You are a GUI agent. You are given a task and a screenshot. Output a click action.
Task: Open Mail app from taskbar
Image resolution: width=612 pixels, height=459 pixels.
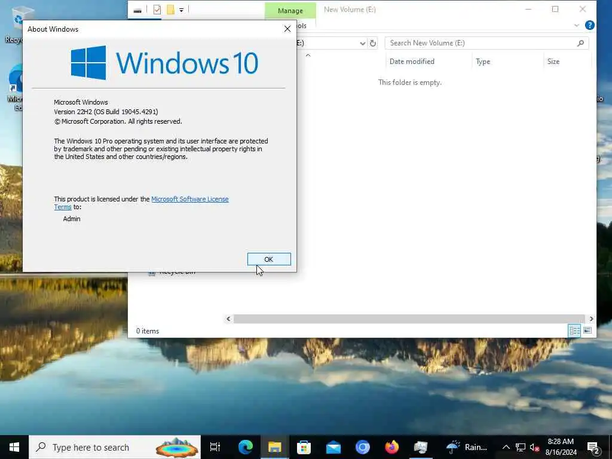pos(333,447)
